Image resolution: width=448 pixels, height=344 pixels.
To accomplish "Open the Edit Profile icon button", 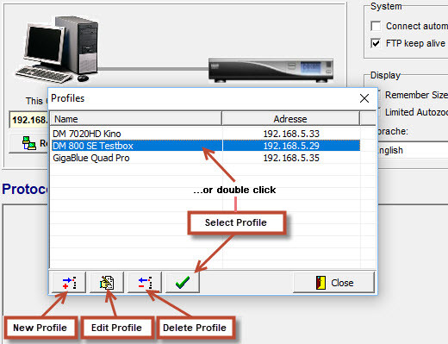I will (107, 283).
